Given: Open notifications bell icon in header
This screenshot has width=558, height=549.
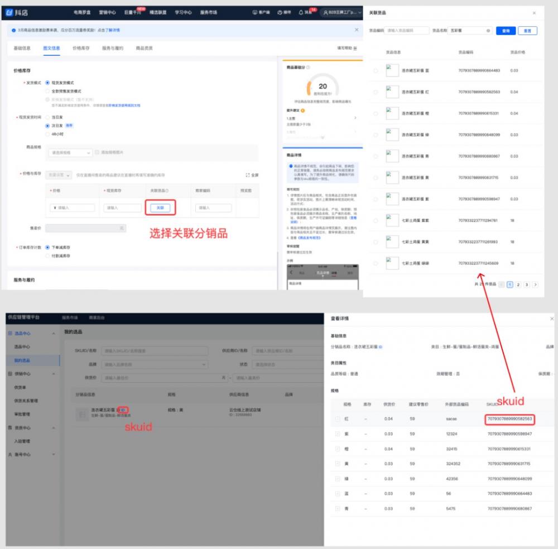Looking at the screenshot, I should (x=301, y=12).
